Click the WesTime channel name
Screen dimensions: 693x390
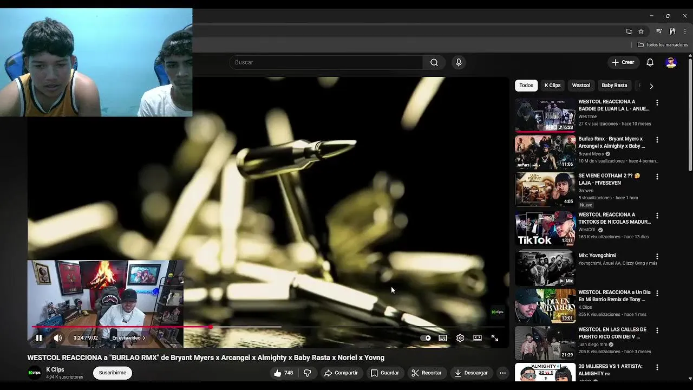587,116
